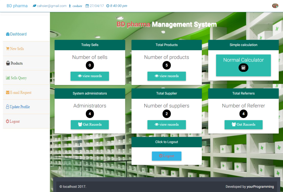Click the leaf icon beside the email address
Viewport: 283px width, 192px height.
coord(34,6)
